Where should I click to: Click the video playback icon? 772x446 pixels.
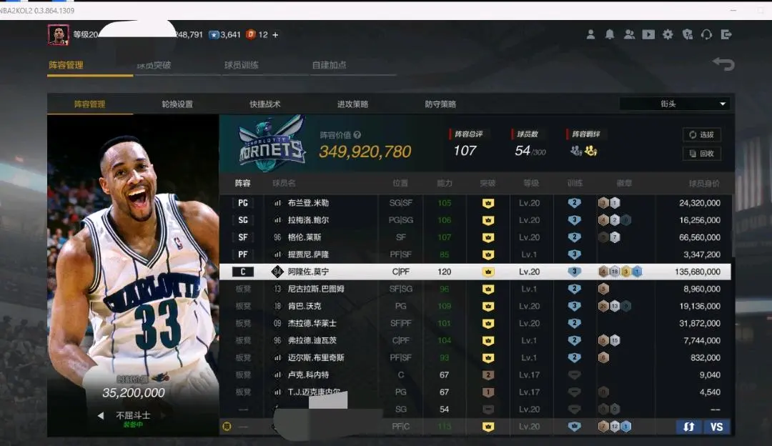[x=648, y=34]
